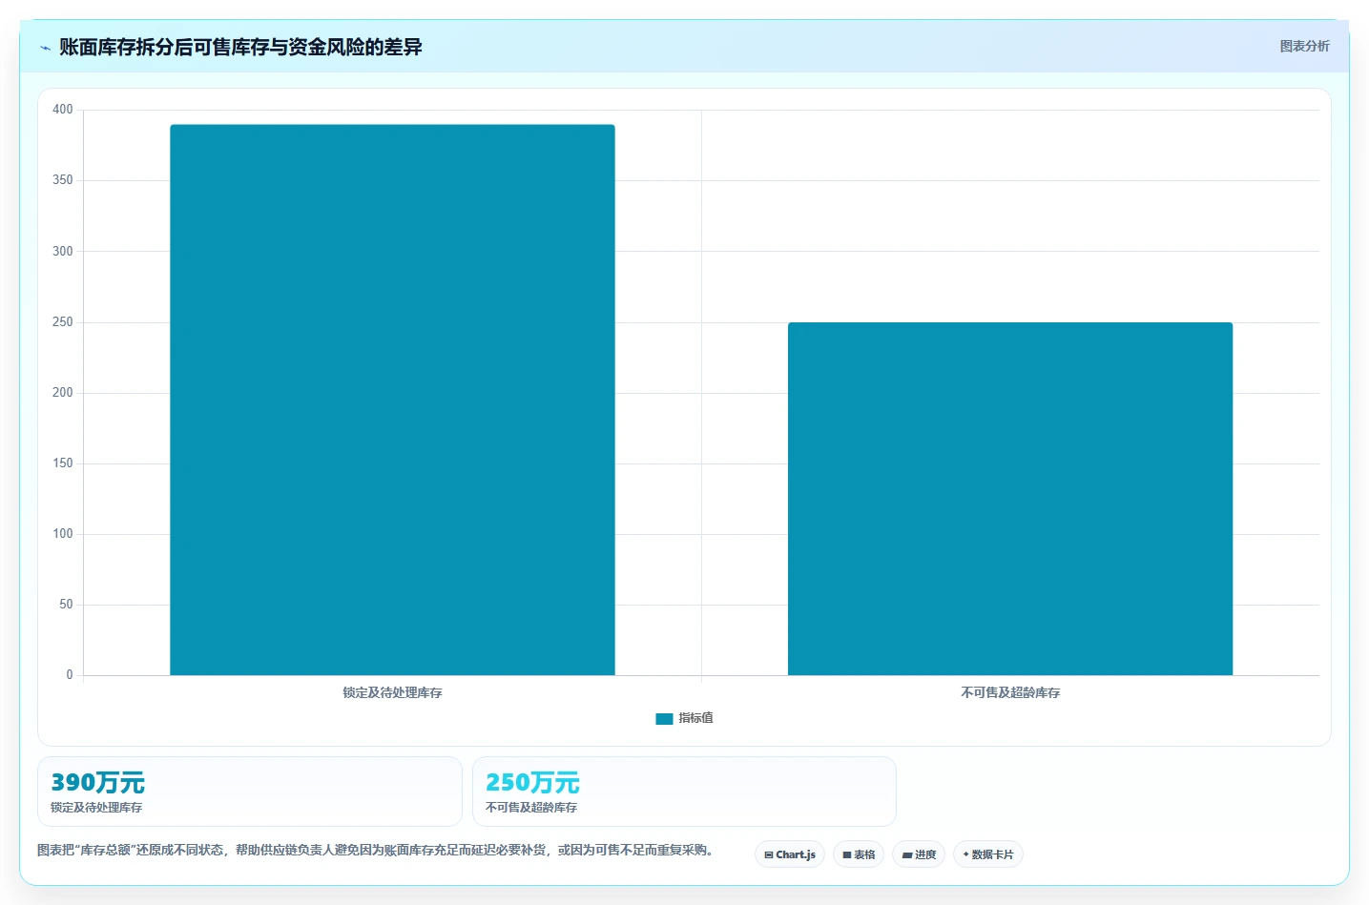Click the 表格 tag
1369x905 pixels.
click(x=859, y=854)
